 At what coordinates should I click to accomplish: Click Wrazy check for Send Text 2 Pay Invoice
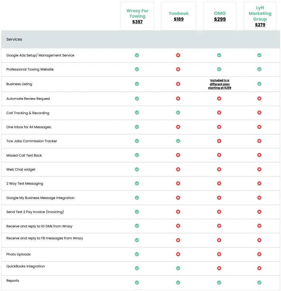pos(137,212)
